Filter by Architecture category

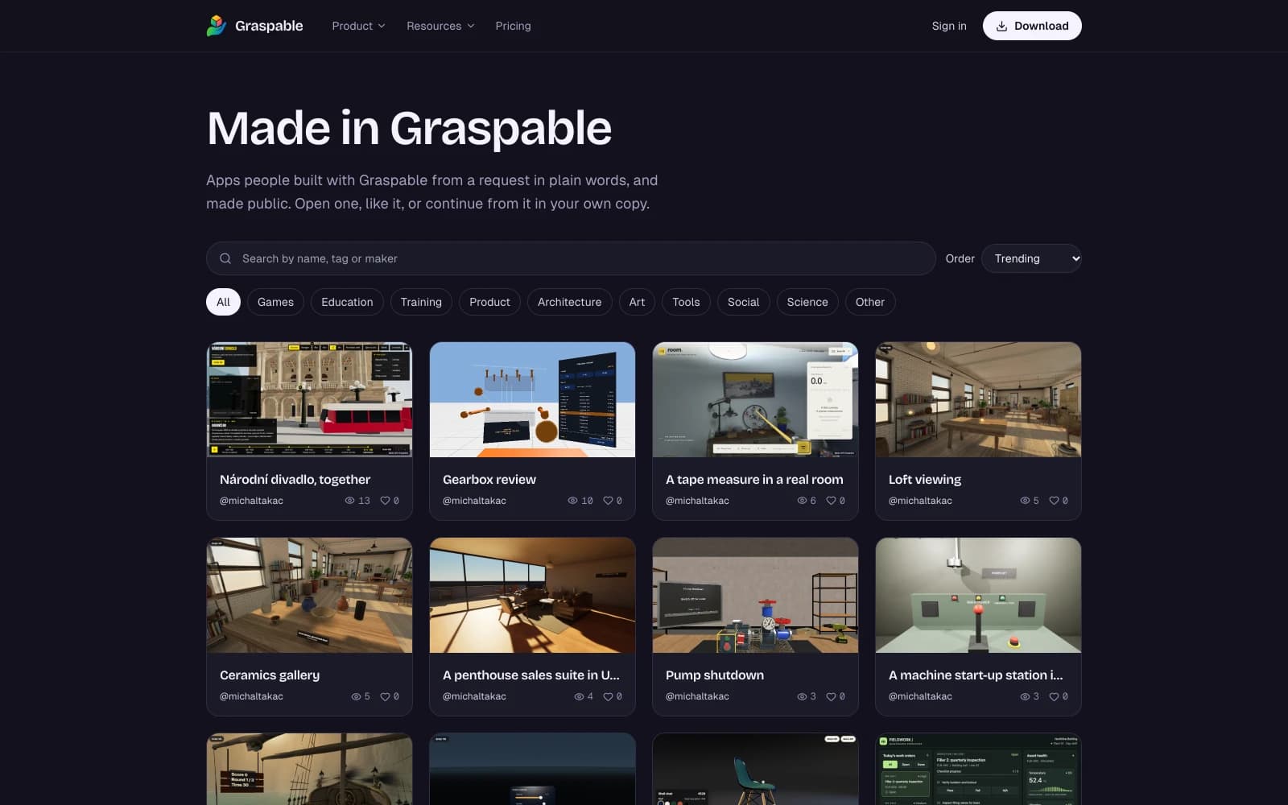pos(569,302)
